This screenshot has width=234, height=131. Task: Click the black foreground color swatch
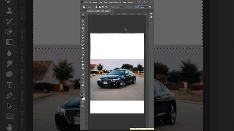(82, 98)
